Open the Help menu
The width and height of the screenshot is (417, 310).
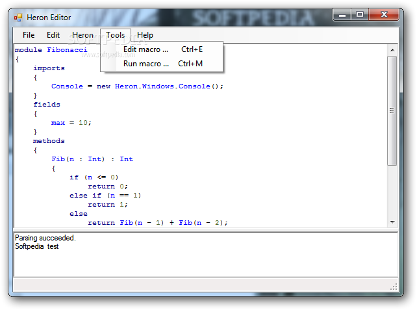(145, 35)
